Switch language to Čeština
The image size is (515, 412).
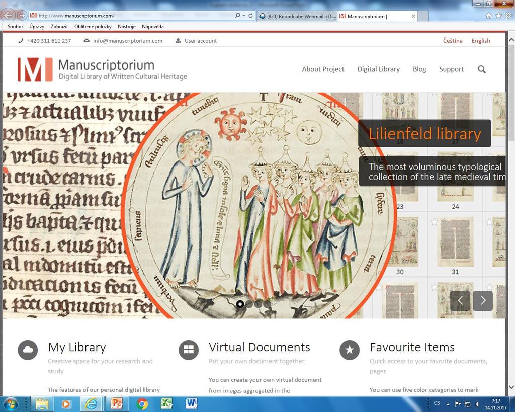(453, 41)
